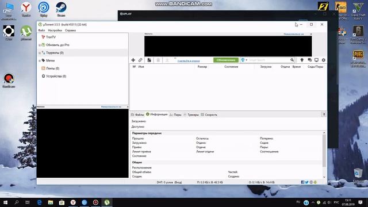The image size is (368, 207).
Task: Click the search magnifier icon in toolbar
Action: 292,60
